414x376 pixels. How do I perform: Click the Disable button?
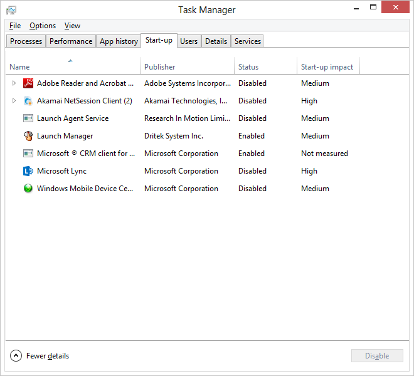click(x=377, y=356)
